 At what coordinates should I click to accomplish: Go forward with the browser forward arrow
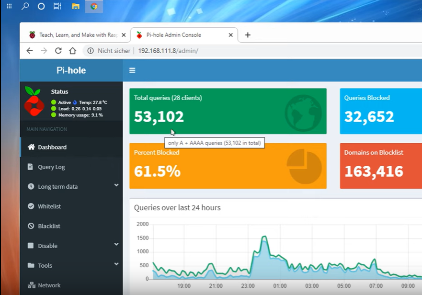pyautogui.click(x=44, y=51)
